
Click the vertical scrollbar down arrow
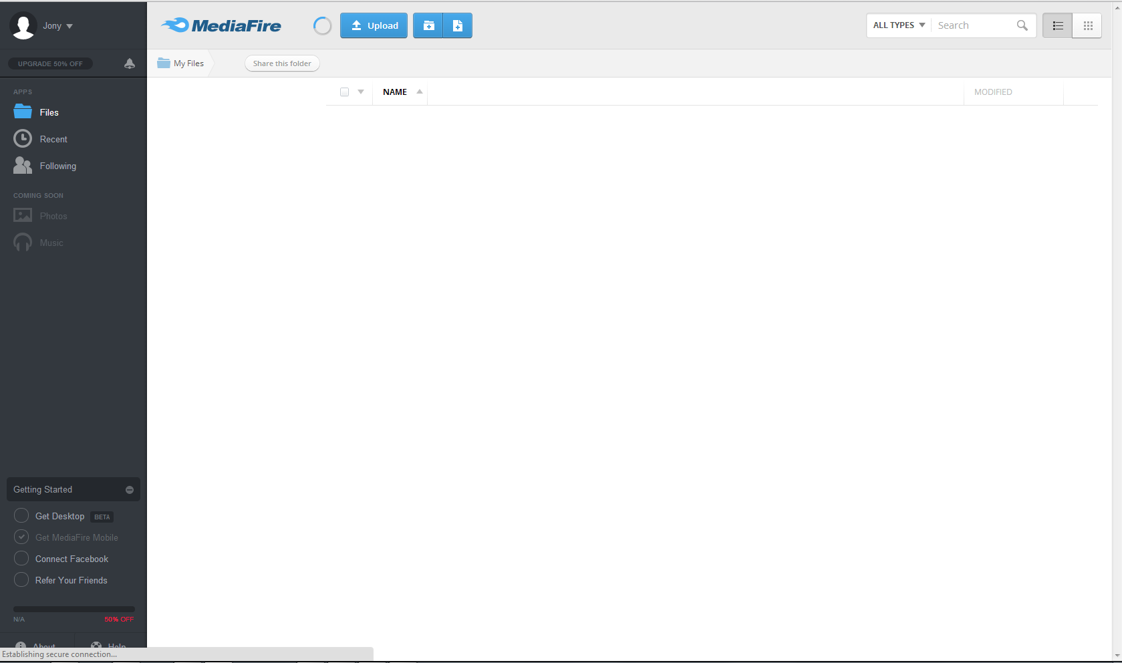click(x=1117, y=656)
